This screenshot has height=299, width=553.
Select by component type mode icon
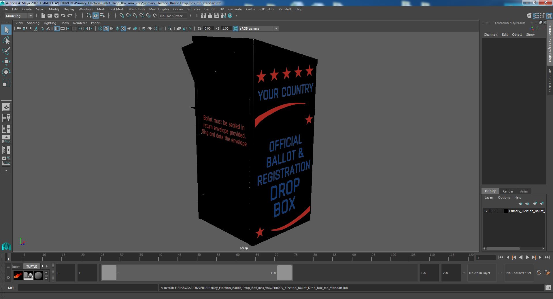tap(102, 16)
